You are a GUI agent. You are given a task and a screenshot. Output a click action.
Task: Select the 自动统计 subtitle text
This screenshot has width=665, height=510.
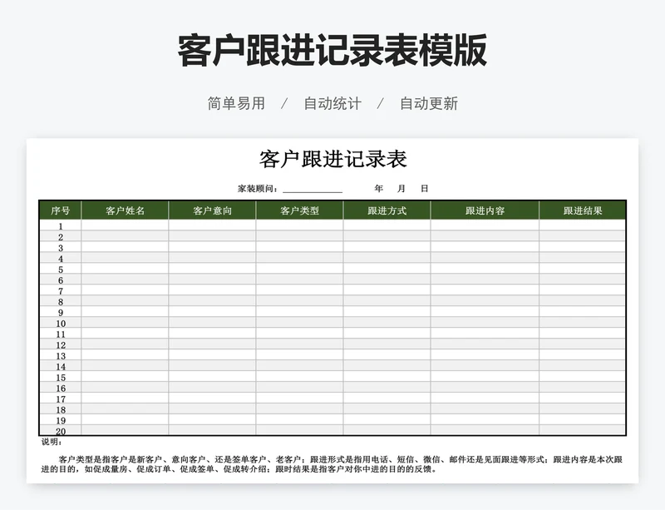click(332, 104)
